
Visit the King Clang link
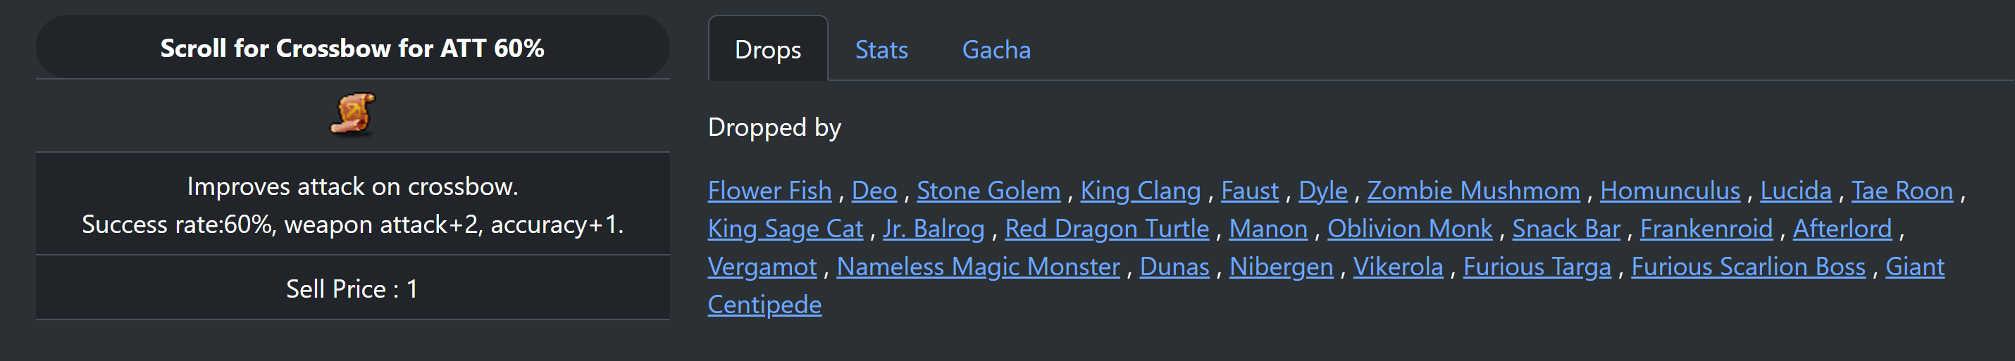[x=1140, y=191]
